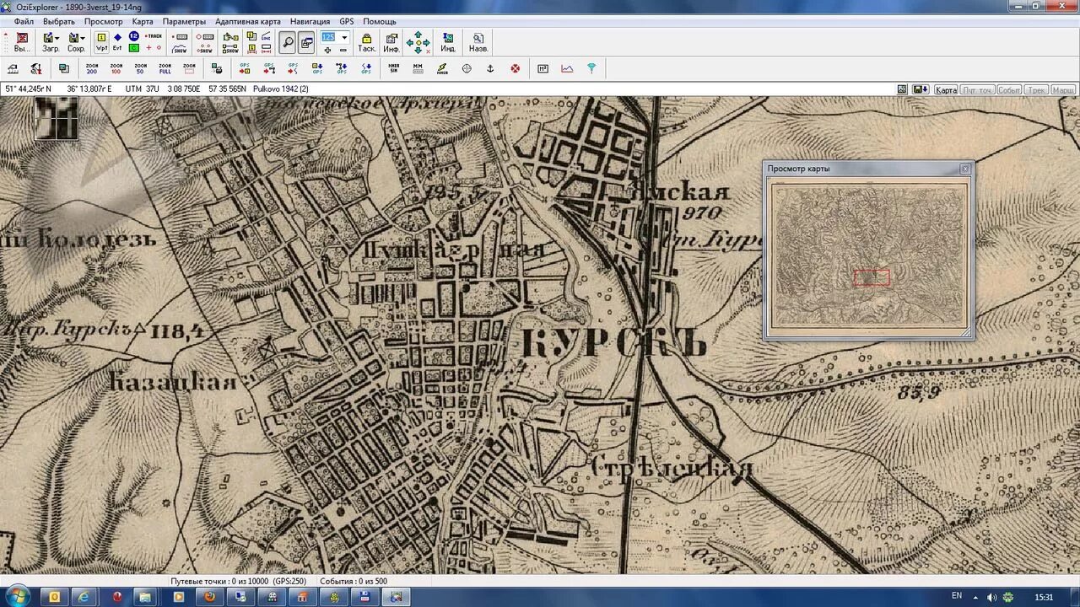This screenshot has width=1080, height=607.
Task: Click the EN language indicator in taskbar
Action: tap(957, 596)
